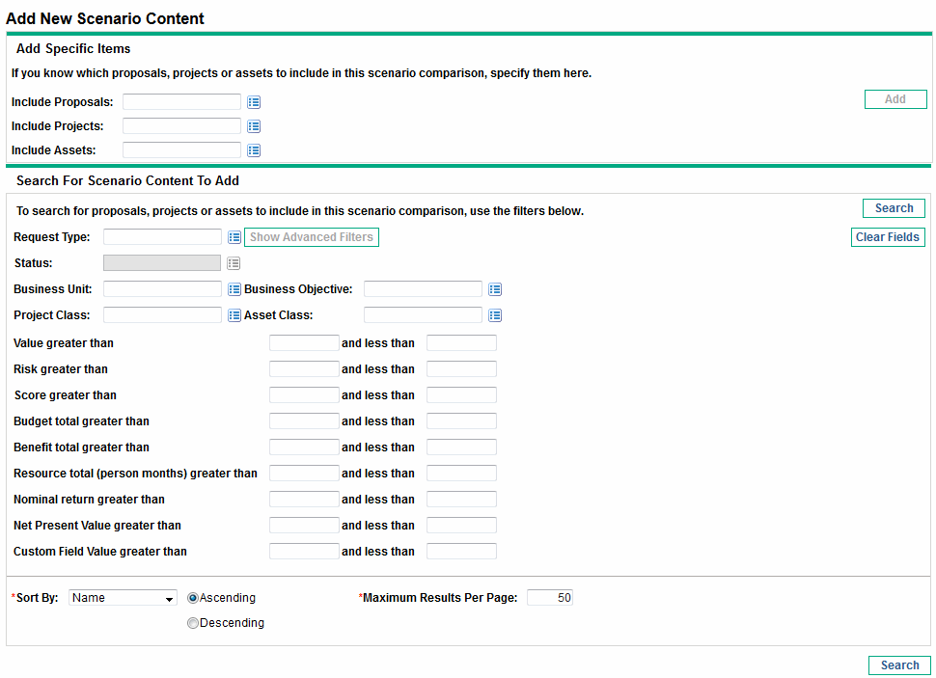The width and height of the screenshot is (936, 678).
Task: Click the top Search button
Action: pyautogui.click(x=894, y=208)
